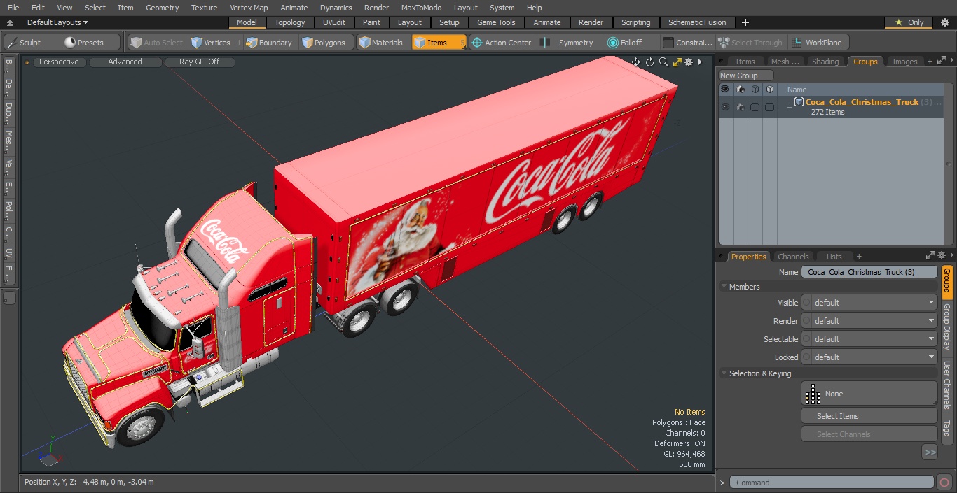
Task: Toggle the Only star button
Action: 909,22
